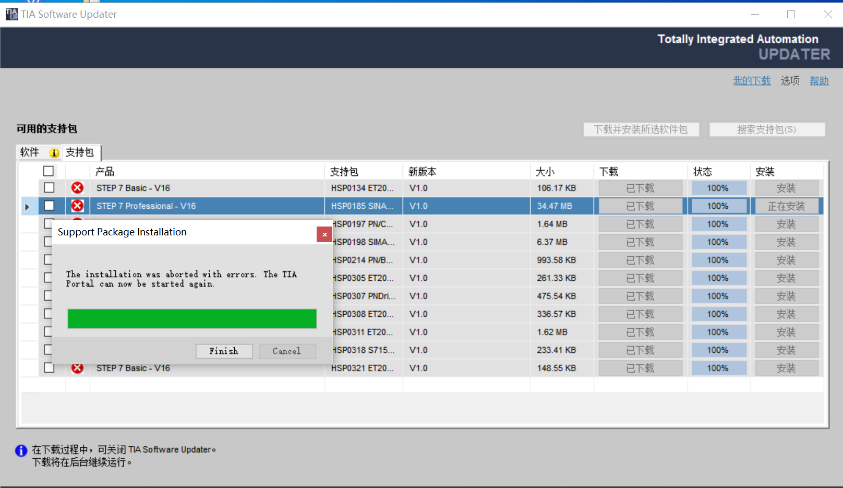The width and height of the screenshot is (843, 488).
Task: Check the box for STEP 7 Professional V16 row
Action: (x=49, y=206)
